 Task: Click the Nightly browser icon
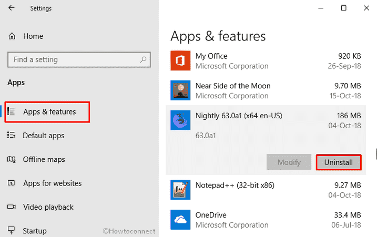[x=180, y=120]
